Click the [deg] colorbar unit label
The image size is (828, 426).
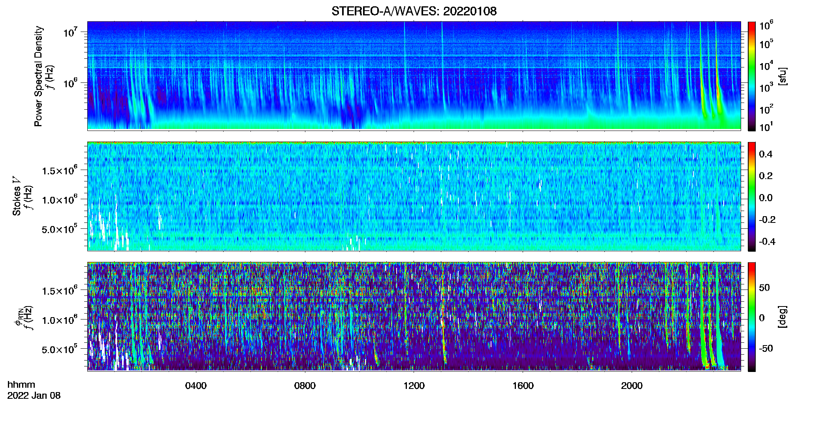pos(783,317)
